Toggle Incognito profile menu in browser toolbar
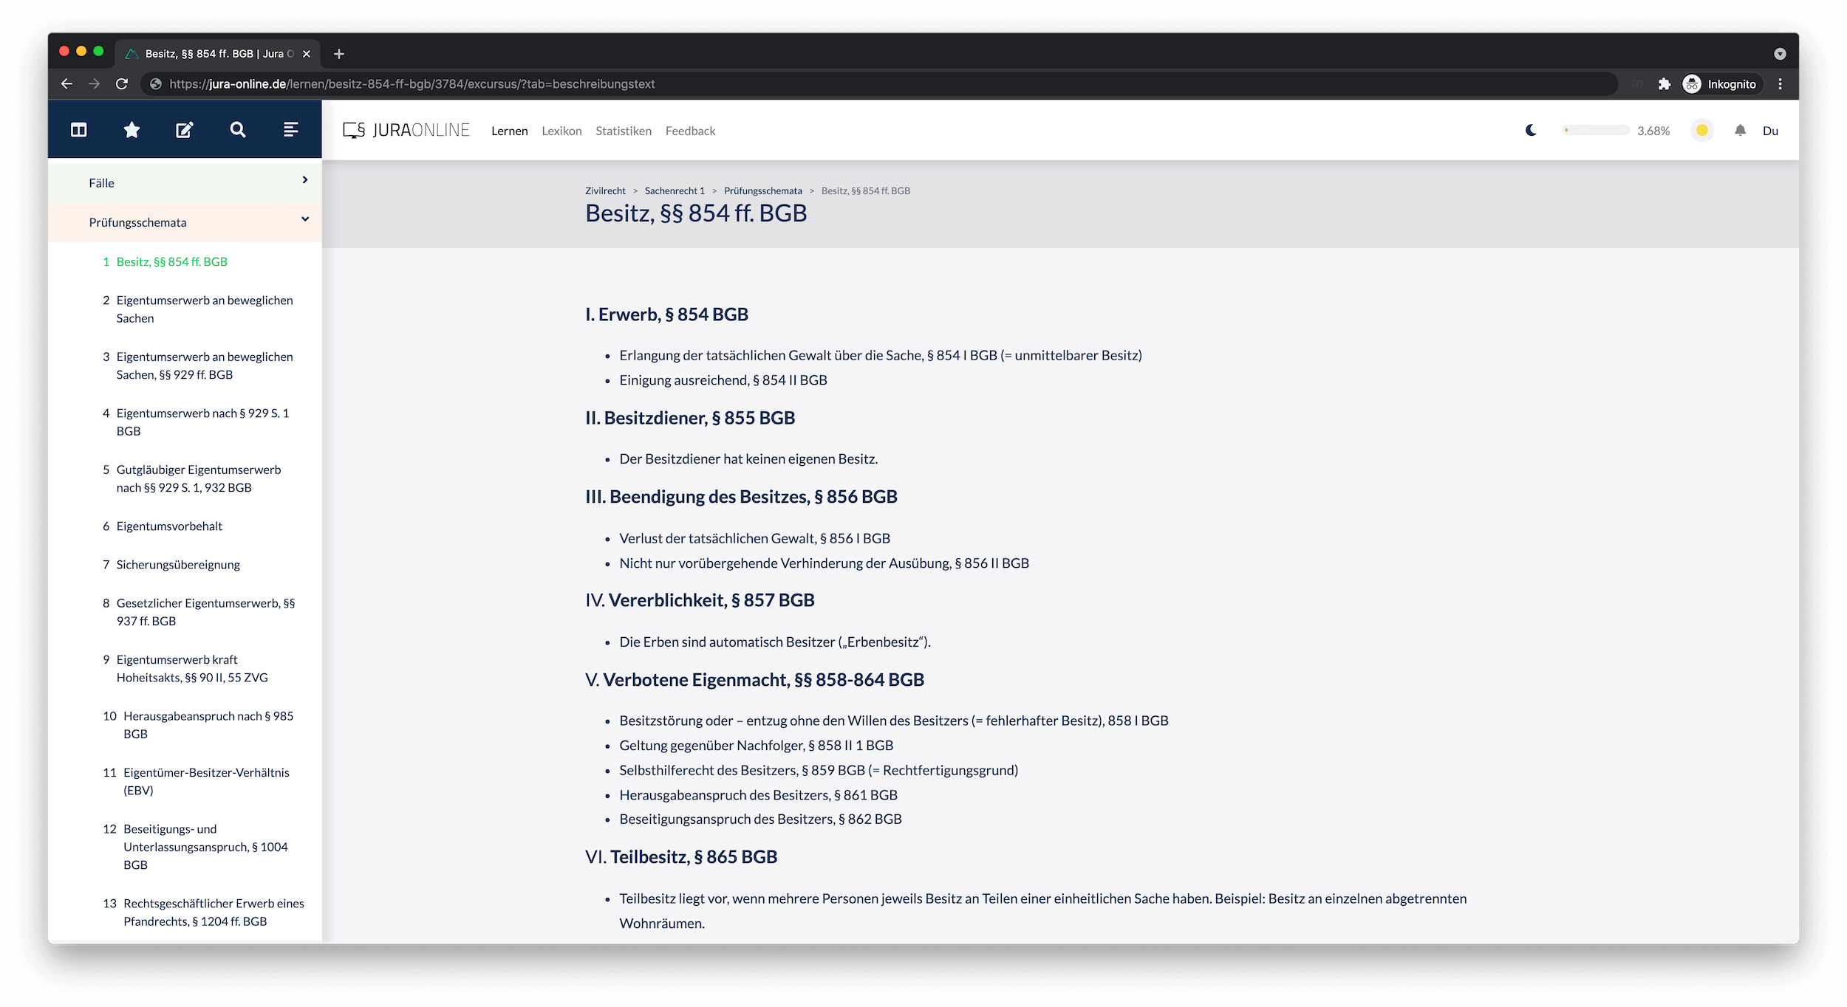 point(1721,84)
